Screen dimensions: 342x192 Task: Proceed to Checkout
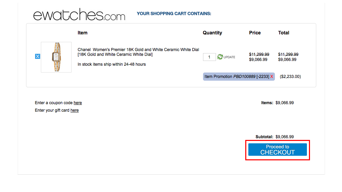pyautogui.click(x=277, y=149)
